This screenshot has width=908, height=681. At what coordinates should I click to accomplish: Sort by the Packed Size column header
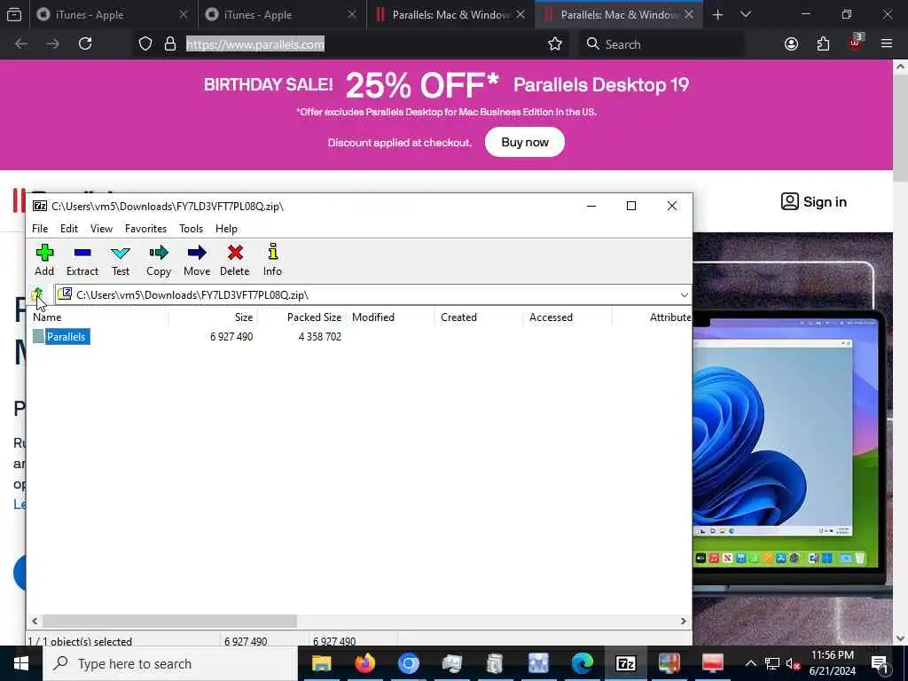301,317
